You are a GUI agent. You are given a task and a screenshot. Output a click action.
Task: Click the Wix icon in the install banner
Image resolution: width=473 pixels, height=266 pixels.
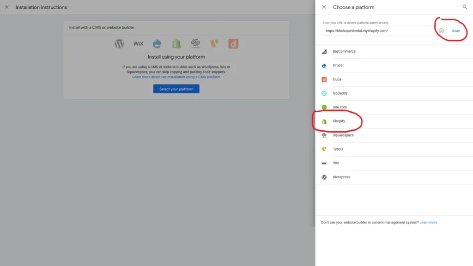138,43
